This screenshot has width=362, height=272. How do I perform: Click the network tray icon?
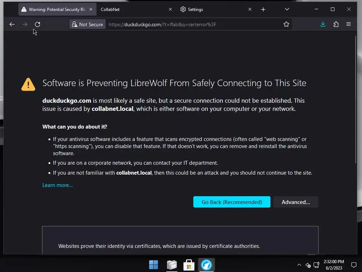(316, 265)
